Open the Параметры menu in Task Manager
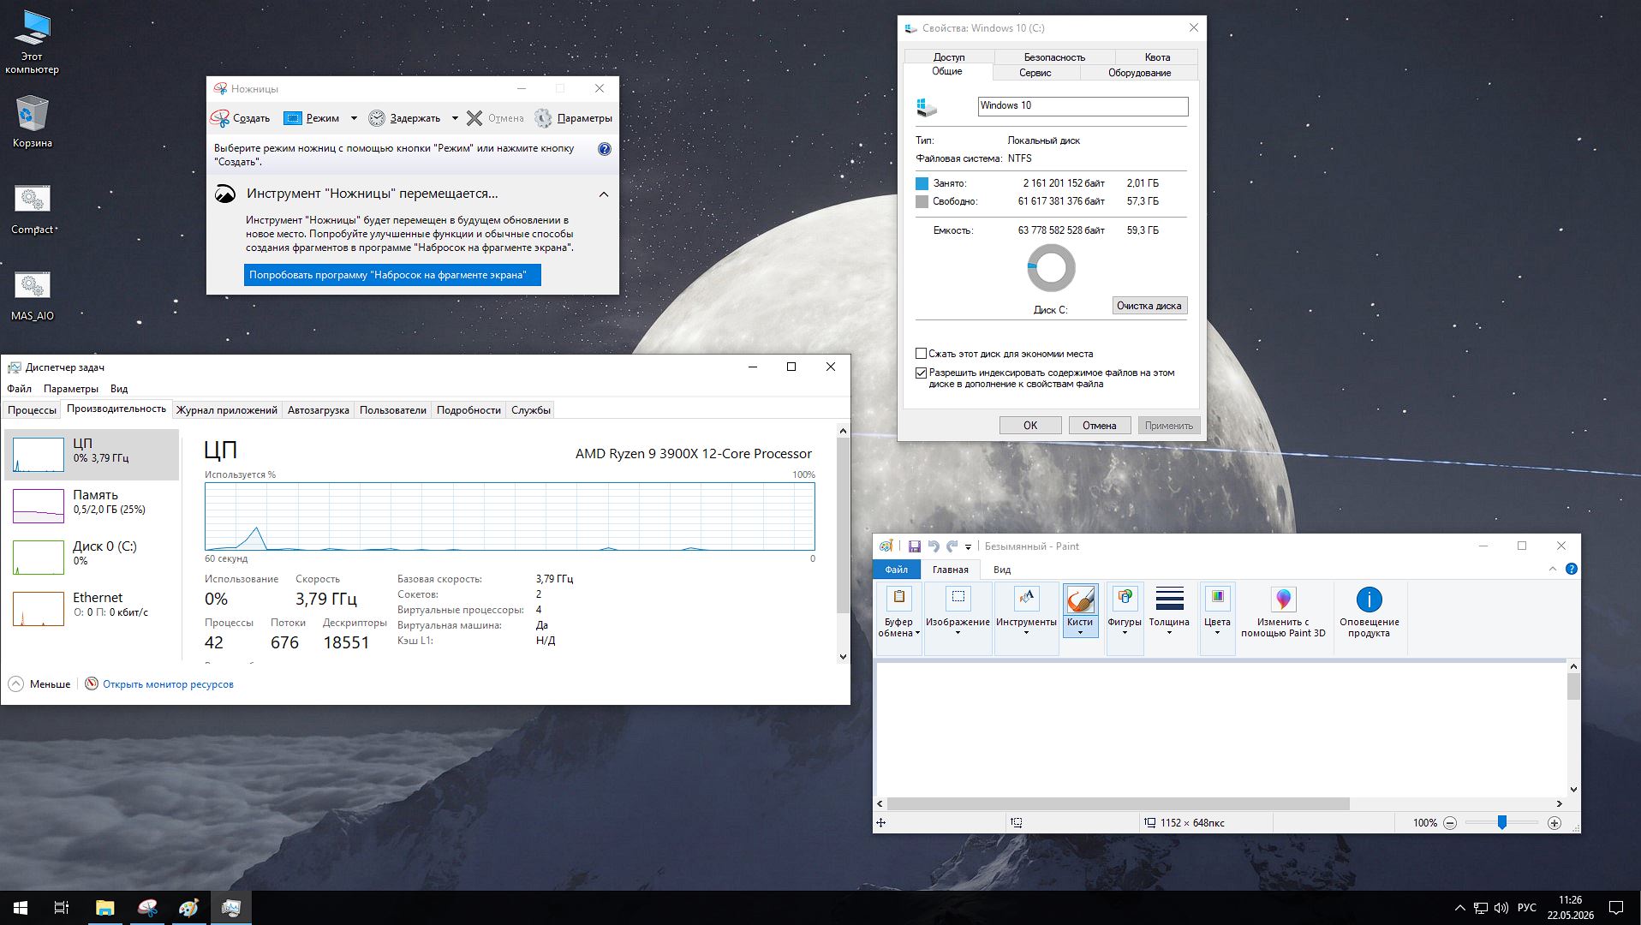This screenshot has width=1641, height=925. pos(71,389)
